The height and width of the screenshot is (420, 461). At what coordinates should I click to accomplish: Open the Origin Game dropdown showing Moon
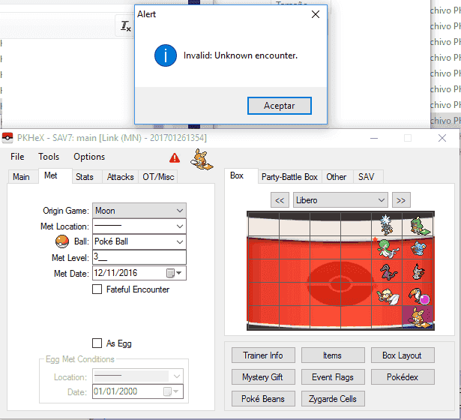pos(139,211)
